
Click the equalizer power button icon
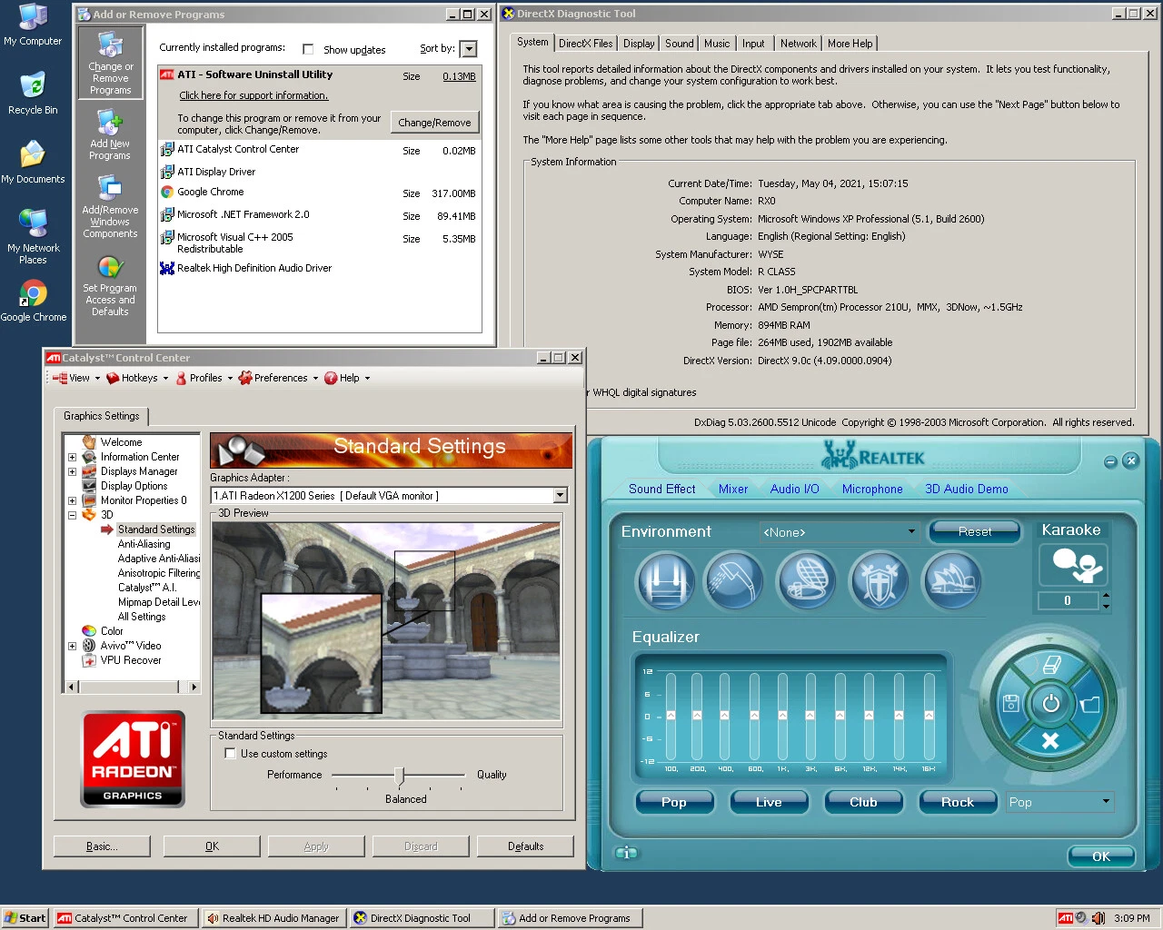[x=1050, y=703]
